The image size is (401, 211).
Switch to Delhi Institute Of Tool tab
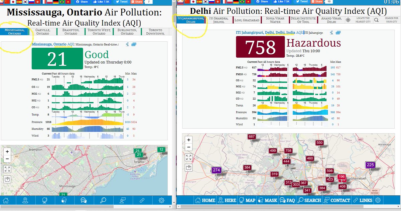click(x=303, y=20)
